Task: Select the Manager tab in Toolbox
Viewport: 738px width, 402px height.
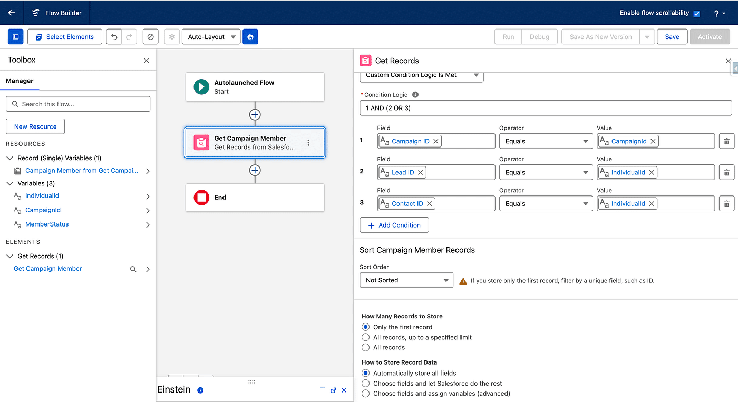Action: click(x=20, y=81)
